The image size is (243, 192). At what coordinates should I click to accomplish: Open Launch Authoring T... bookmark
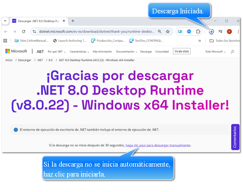70,41
